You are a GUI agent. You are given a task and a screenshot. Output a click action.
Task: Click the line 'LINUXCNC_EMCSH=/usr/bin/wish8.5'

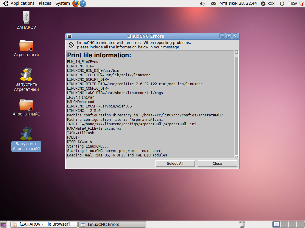point(99,106)
